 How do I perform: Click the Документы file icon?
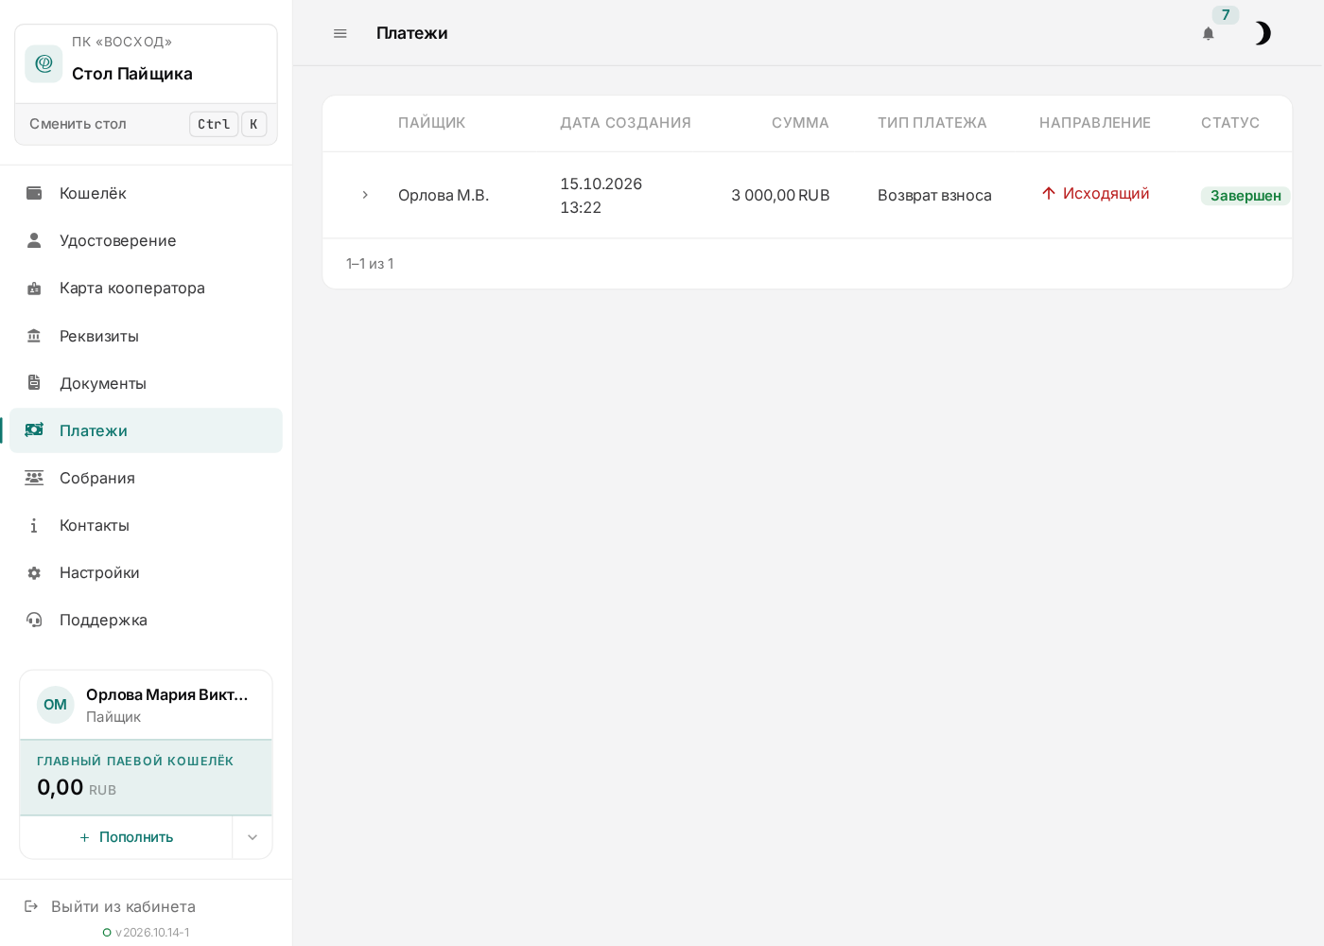pos(34,383)
